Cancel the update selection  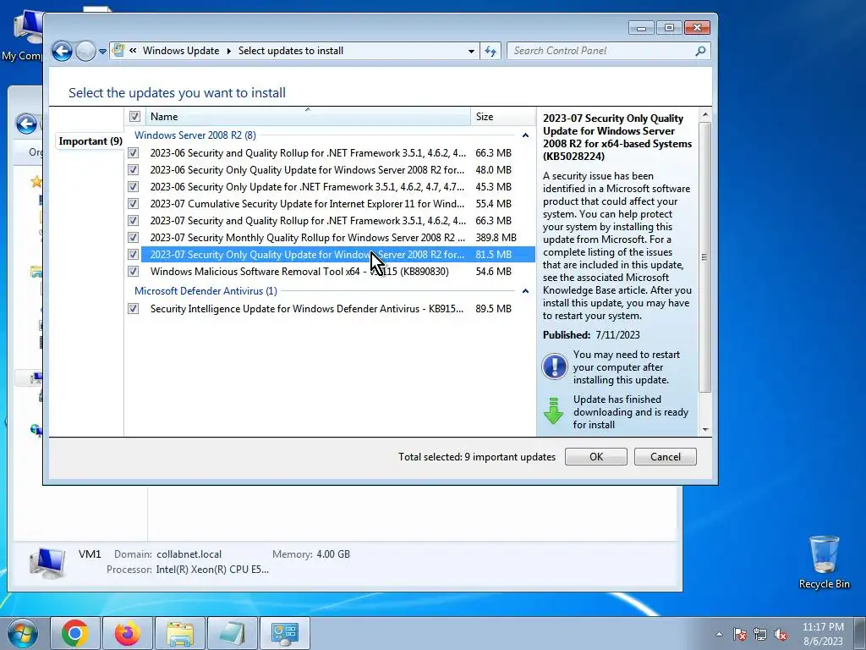tap(665, 456)
